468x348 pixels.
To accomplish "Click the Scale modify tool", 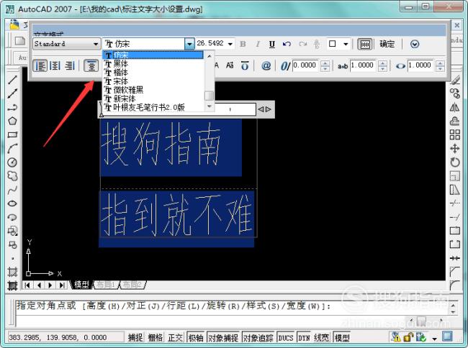I will (455, 176).
